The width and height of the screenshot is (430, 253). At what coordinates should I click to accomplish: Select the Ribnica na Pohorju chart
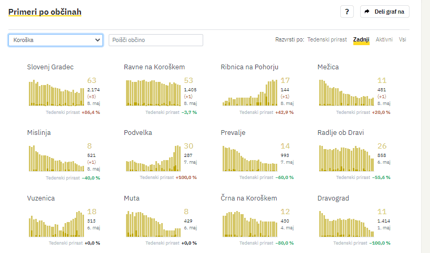pos(249,93)
